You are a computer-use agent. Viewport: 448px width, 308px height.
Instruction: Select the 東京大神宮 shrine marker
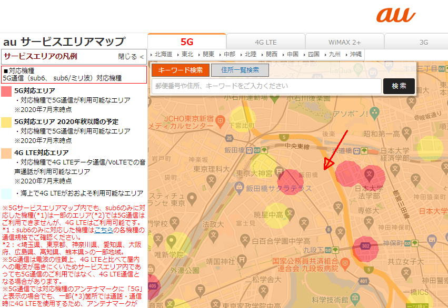click(277, 173)
